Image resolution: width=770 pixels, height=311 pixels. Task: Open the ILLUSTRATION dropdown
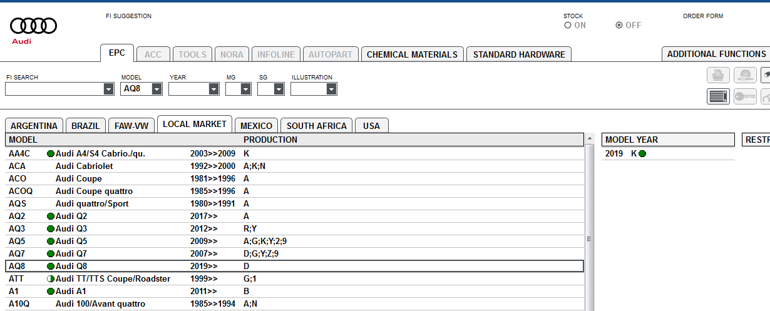pos(331,89)
